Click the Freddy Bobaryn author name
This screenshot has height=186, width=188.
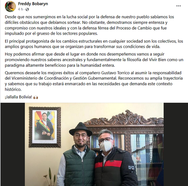click(33, 4)
